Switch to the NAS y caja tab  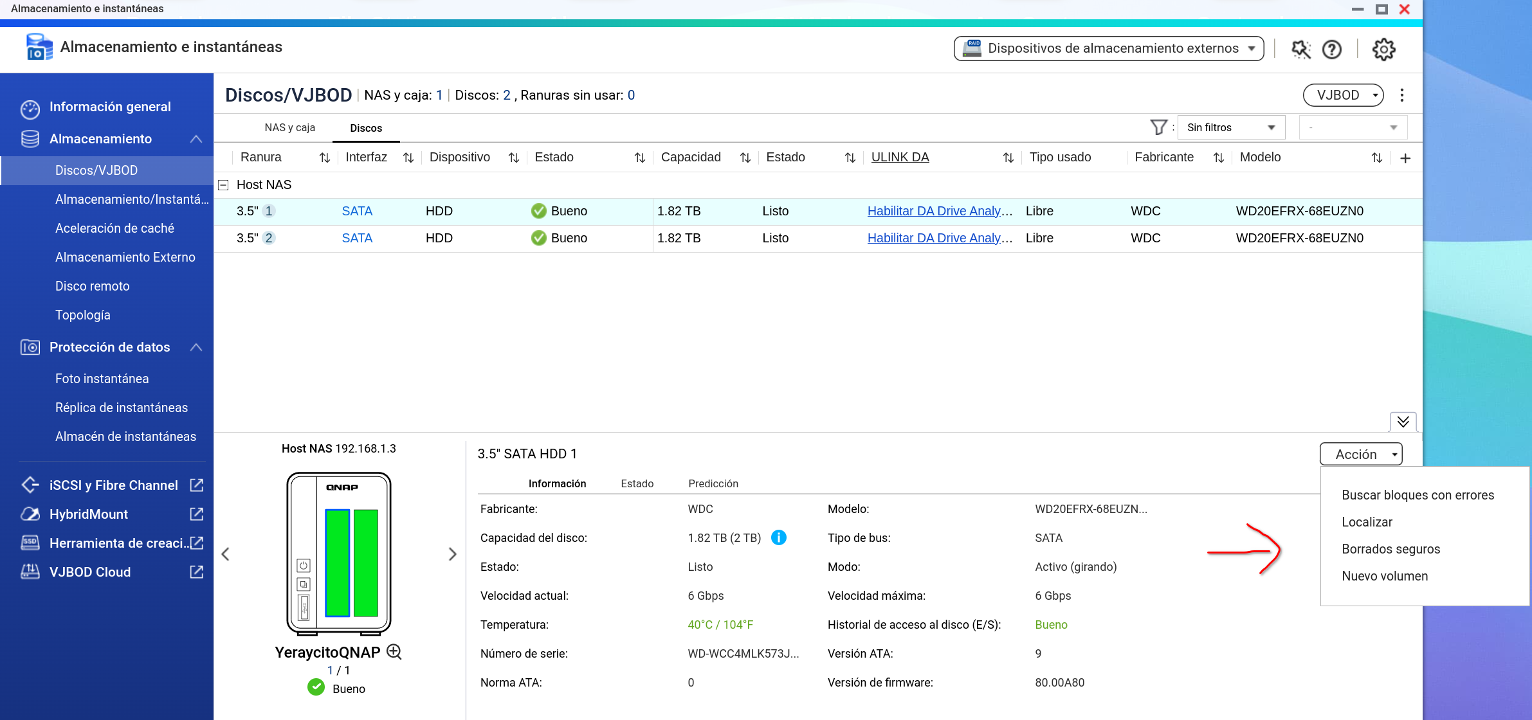289,128
